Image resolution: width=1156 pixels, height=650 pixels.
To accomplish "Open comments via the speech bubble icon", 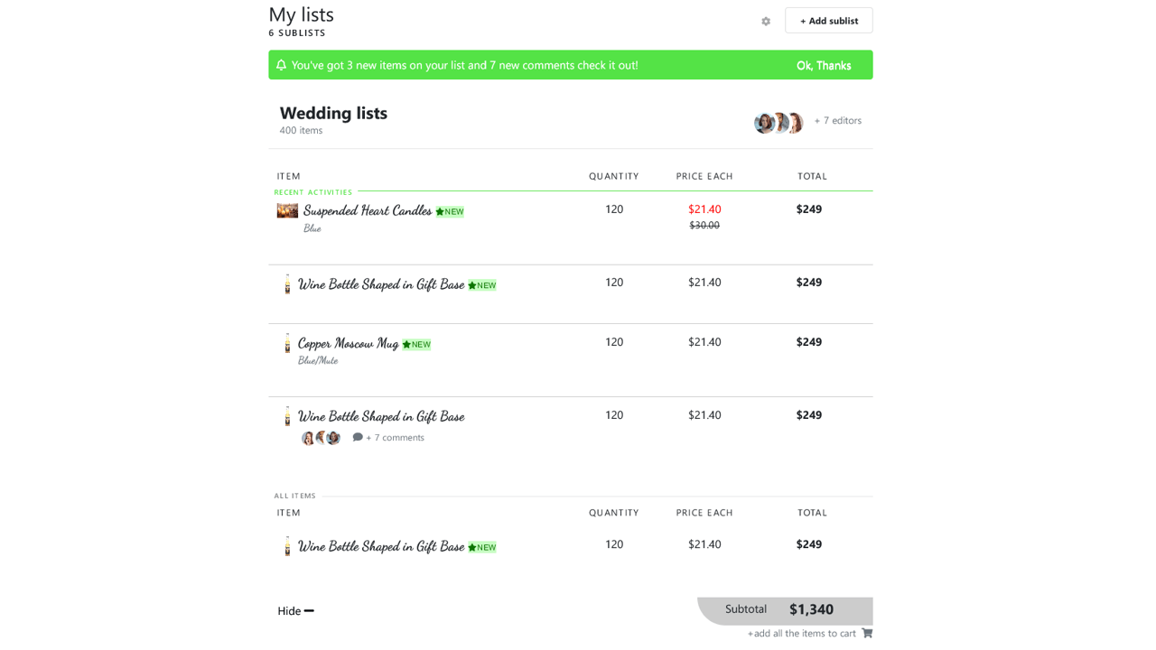I will 357,437.
